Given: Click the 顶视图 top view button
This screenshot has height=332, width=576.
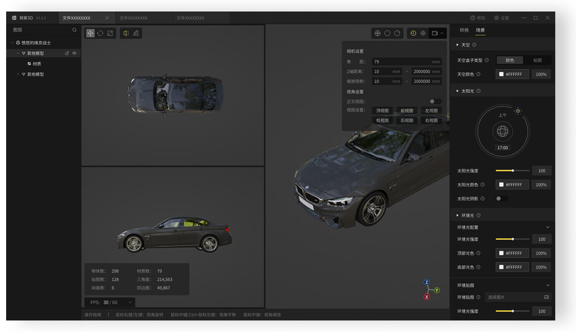Looking at the screenshot, I should click(382, 111).
